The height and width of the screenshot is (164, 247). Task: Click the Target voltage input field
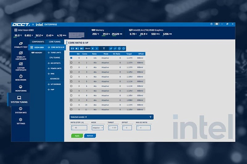[x=113, y=128]
